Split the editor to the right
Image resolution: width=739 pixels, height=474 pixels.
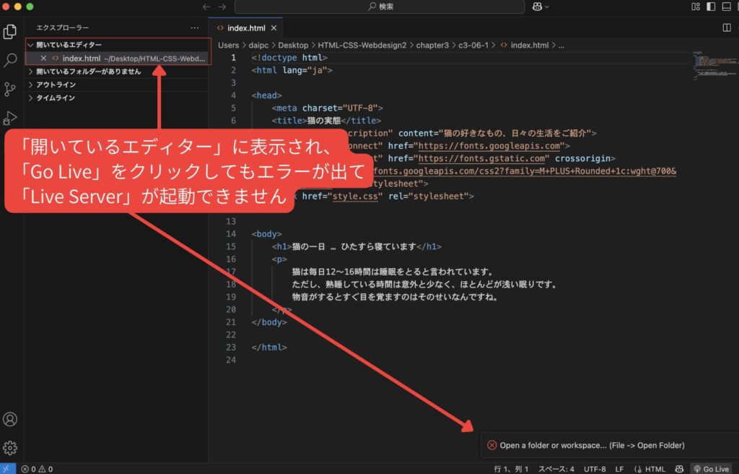point(727,27)
